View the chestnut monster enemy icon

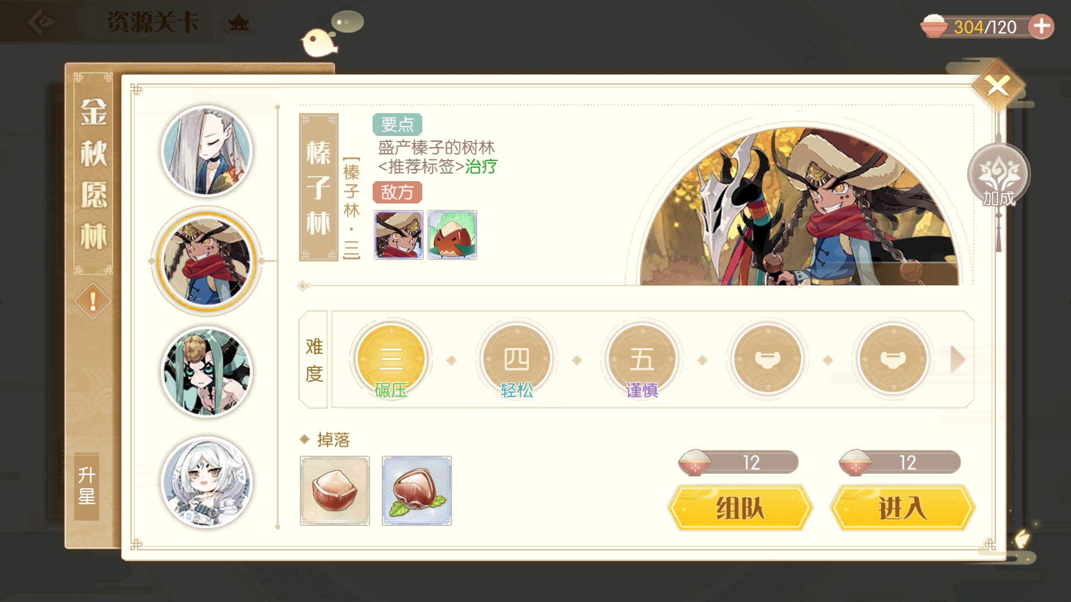(x=452, y=235)
